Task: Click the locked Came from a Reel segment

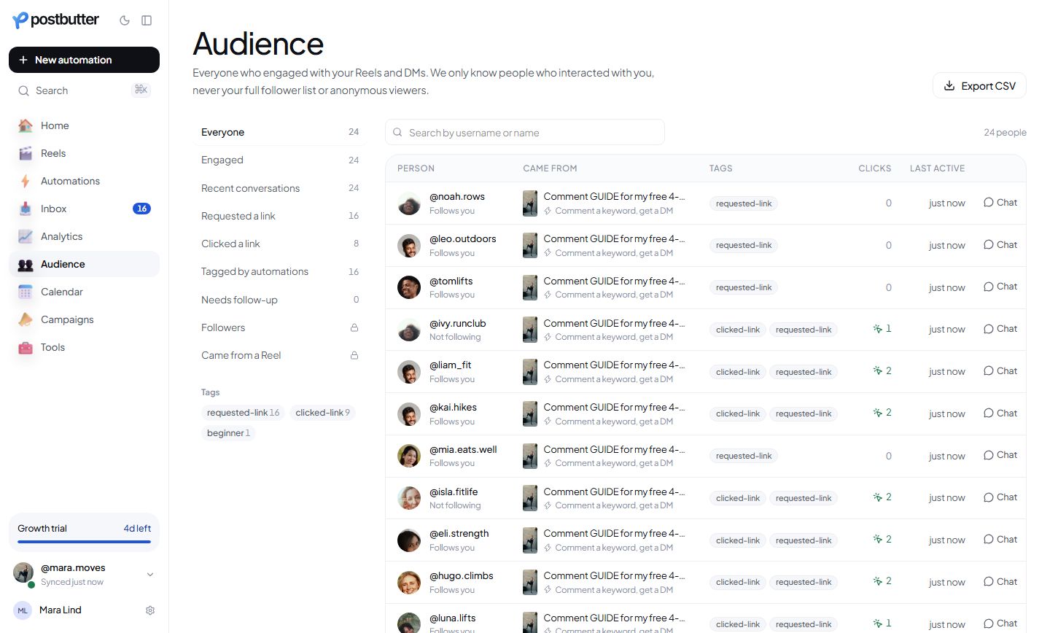Action: pyautogui.click(x=280, y=355)
